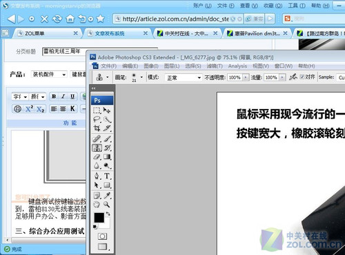Open Photoshop 滤镜(T) menu

[x=215, y=66]
